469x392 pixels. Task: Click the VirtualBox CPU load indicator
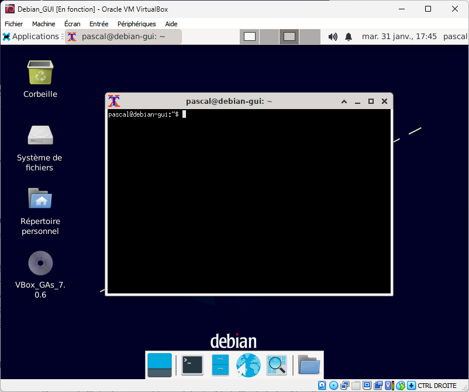coord(389,386)
